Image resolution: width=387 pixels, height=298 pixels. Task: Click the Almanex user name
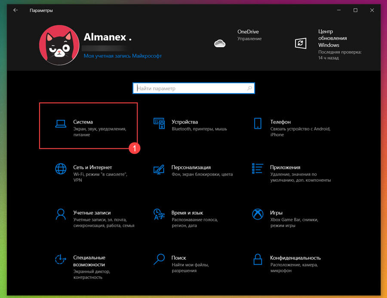[107, 37]
